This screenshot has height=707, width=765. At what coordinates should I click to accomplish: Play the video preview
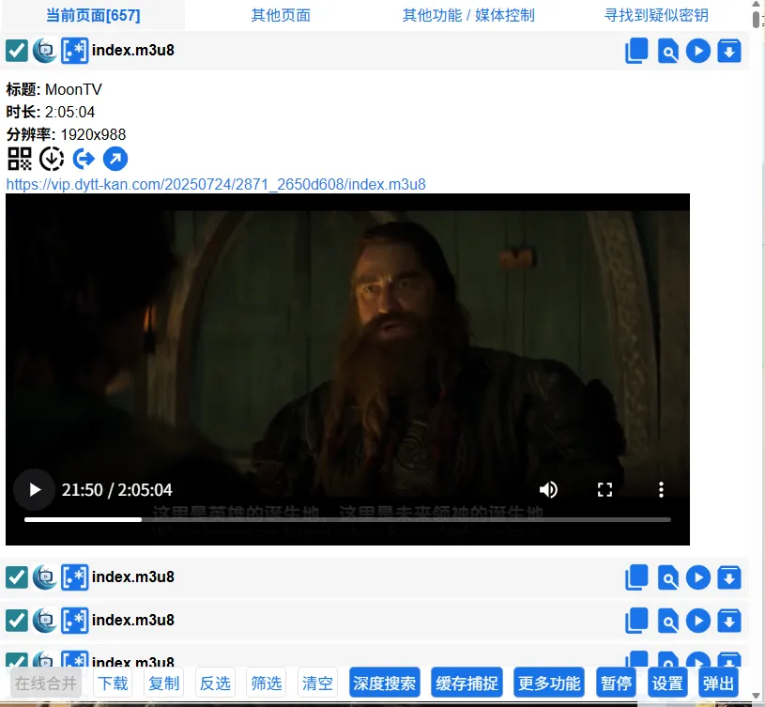coord(34,489)
